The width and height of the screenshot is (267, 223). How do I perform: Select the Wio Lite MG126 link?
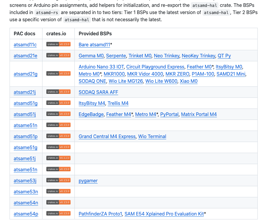click(x=126, y=81)
